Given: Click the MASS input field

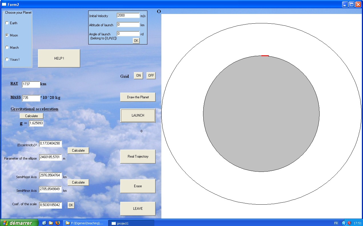Looking at the screenshot, I should tap(31, 98).
